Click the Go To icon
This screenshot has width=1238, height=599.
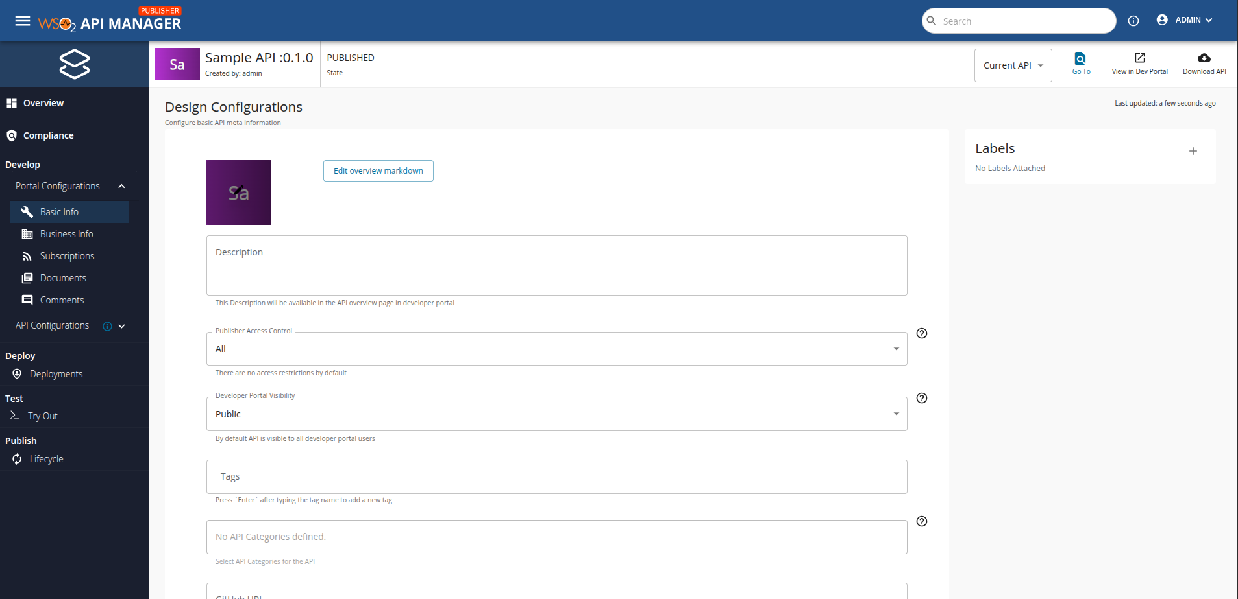click(x=1080, y=58)
